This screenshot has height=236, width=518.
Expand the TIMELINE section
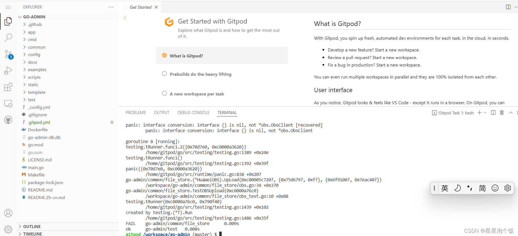coord(68,234)
